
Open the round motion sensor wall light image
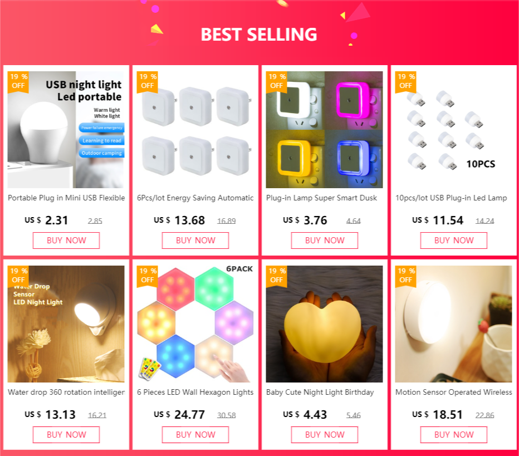453,324
